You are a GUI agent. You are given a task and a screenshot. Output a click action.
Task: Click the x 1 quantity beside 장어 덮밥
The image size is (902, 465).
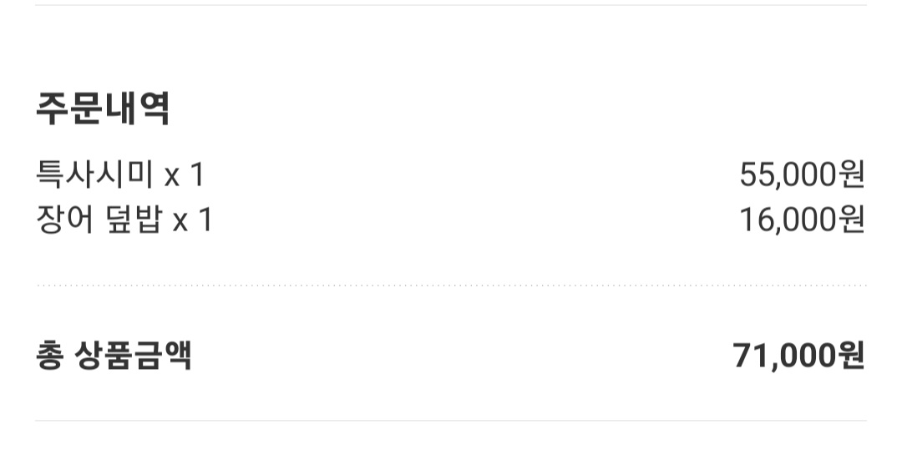193,220
